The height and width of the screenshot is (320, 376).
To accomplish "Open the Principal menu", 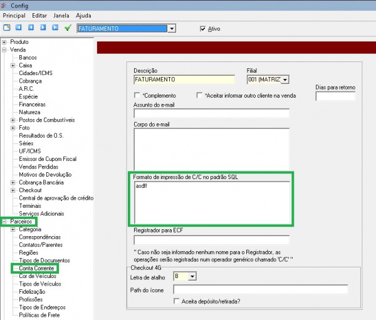I will [14, 14].
